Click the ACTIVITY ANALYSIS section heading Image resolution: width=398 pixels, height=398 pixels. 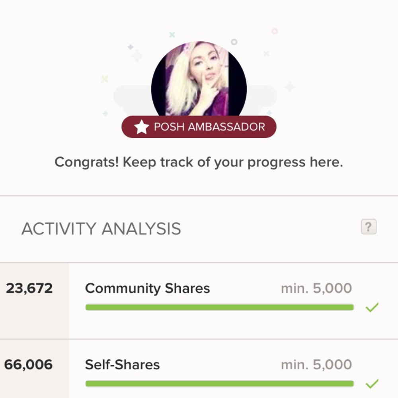tap(101, 229)
